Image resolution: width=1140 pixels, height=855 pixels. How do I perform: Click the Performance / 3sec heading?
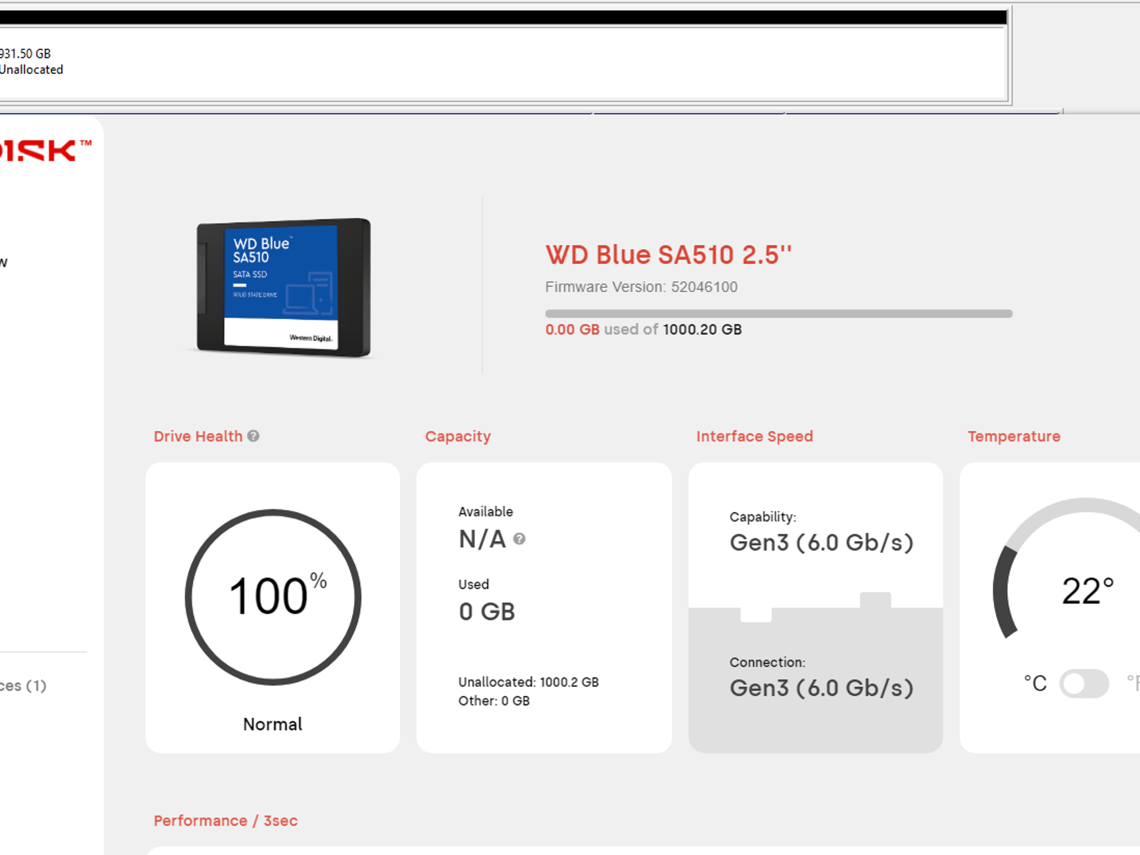[225, 820]
